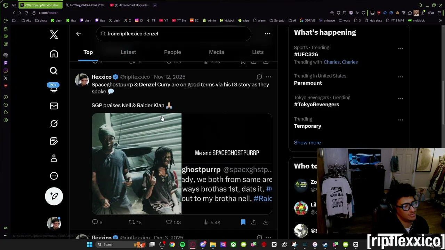Click the x.com/search address bar
Image resolution: width=445 pixels, height=250 pixels.
tap(48, 13)
